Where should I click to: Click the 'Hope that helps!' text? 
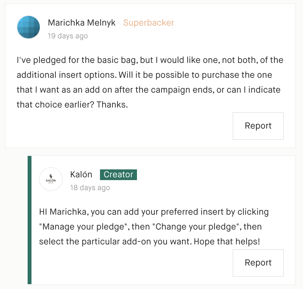(x=227, y=242)
